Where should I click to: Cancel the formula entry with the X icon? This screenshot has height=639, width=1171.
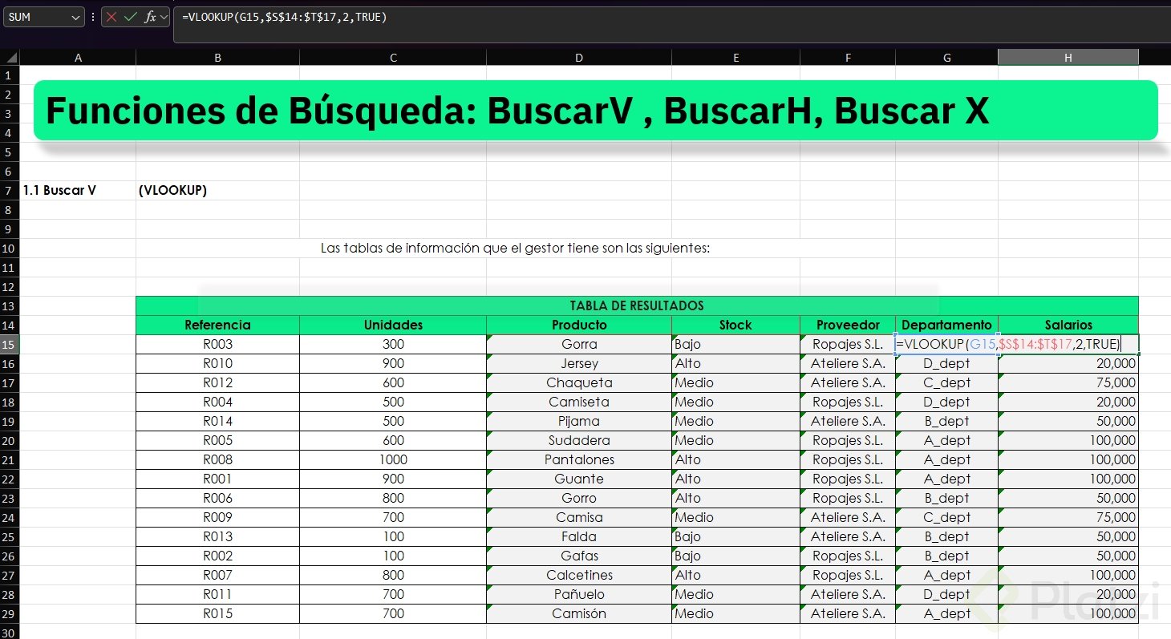(x=111, y=17)
